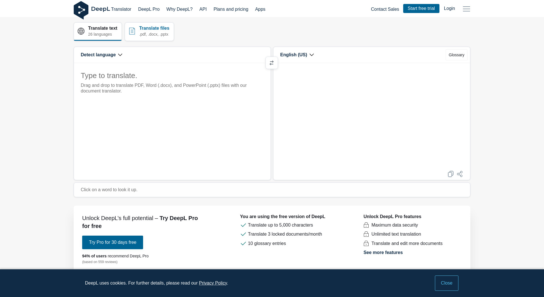Click the Login link
The height and width of the screenshot is (297, 544).
(449, 8)
